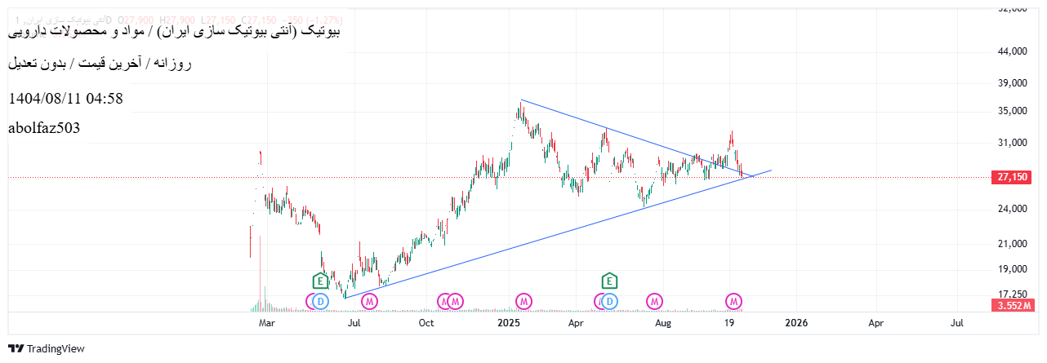This screenshot has height=363, width=1047.
Task: Select the pink M marker above 2025
Action: point(523,301)
